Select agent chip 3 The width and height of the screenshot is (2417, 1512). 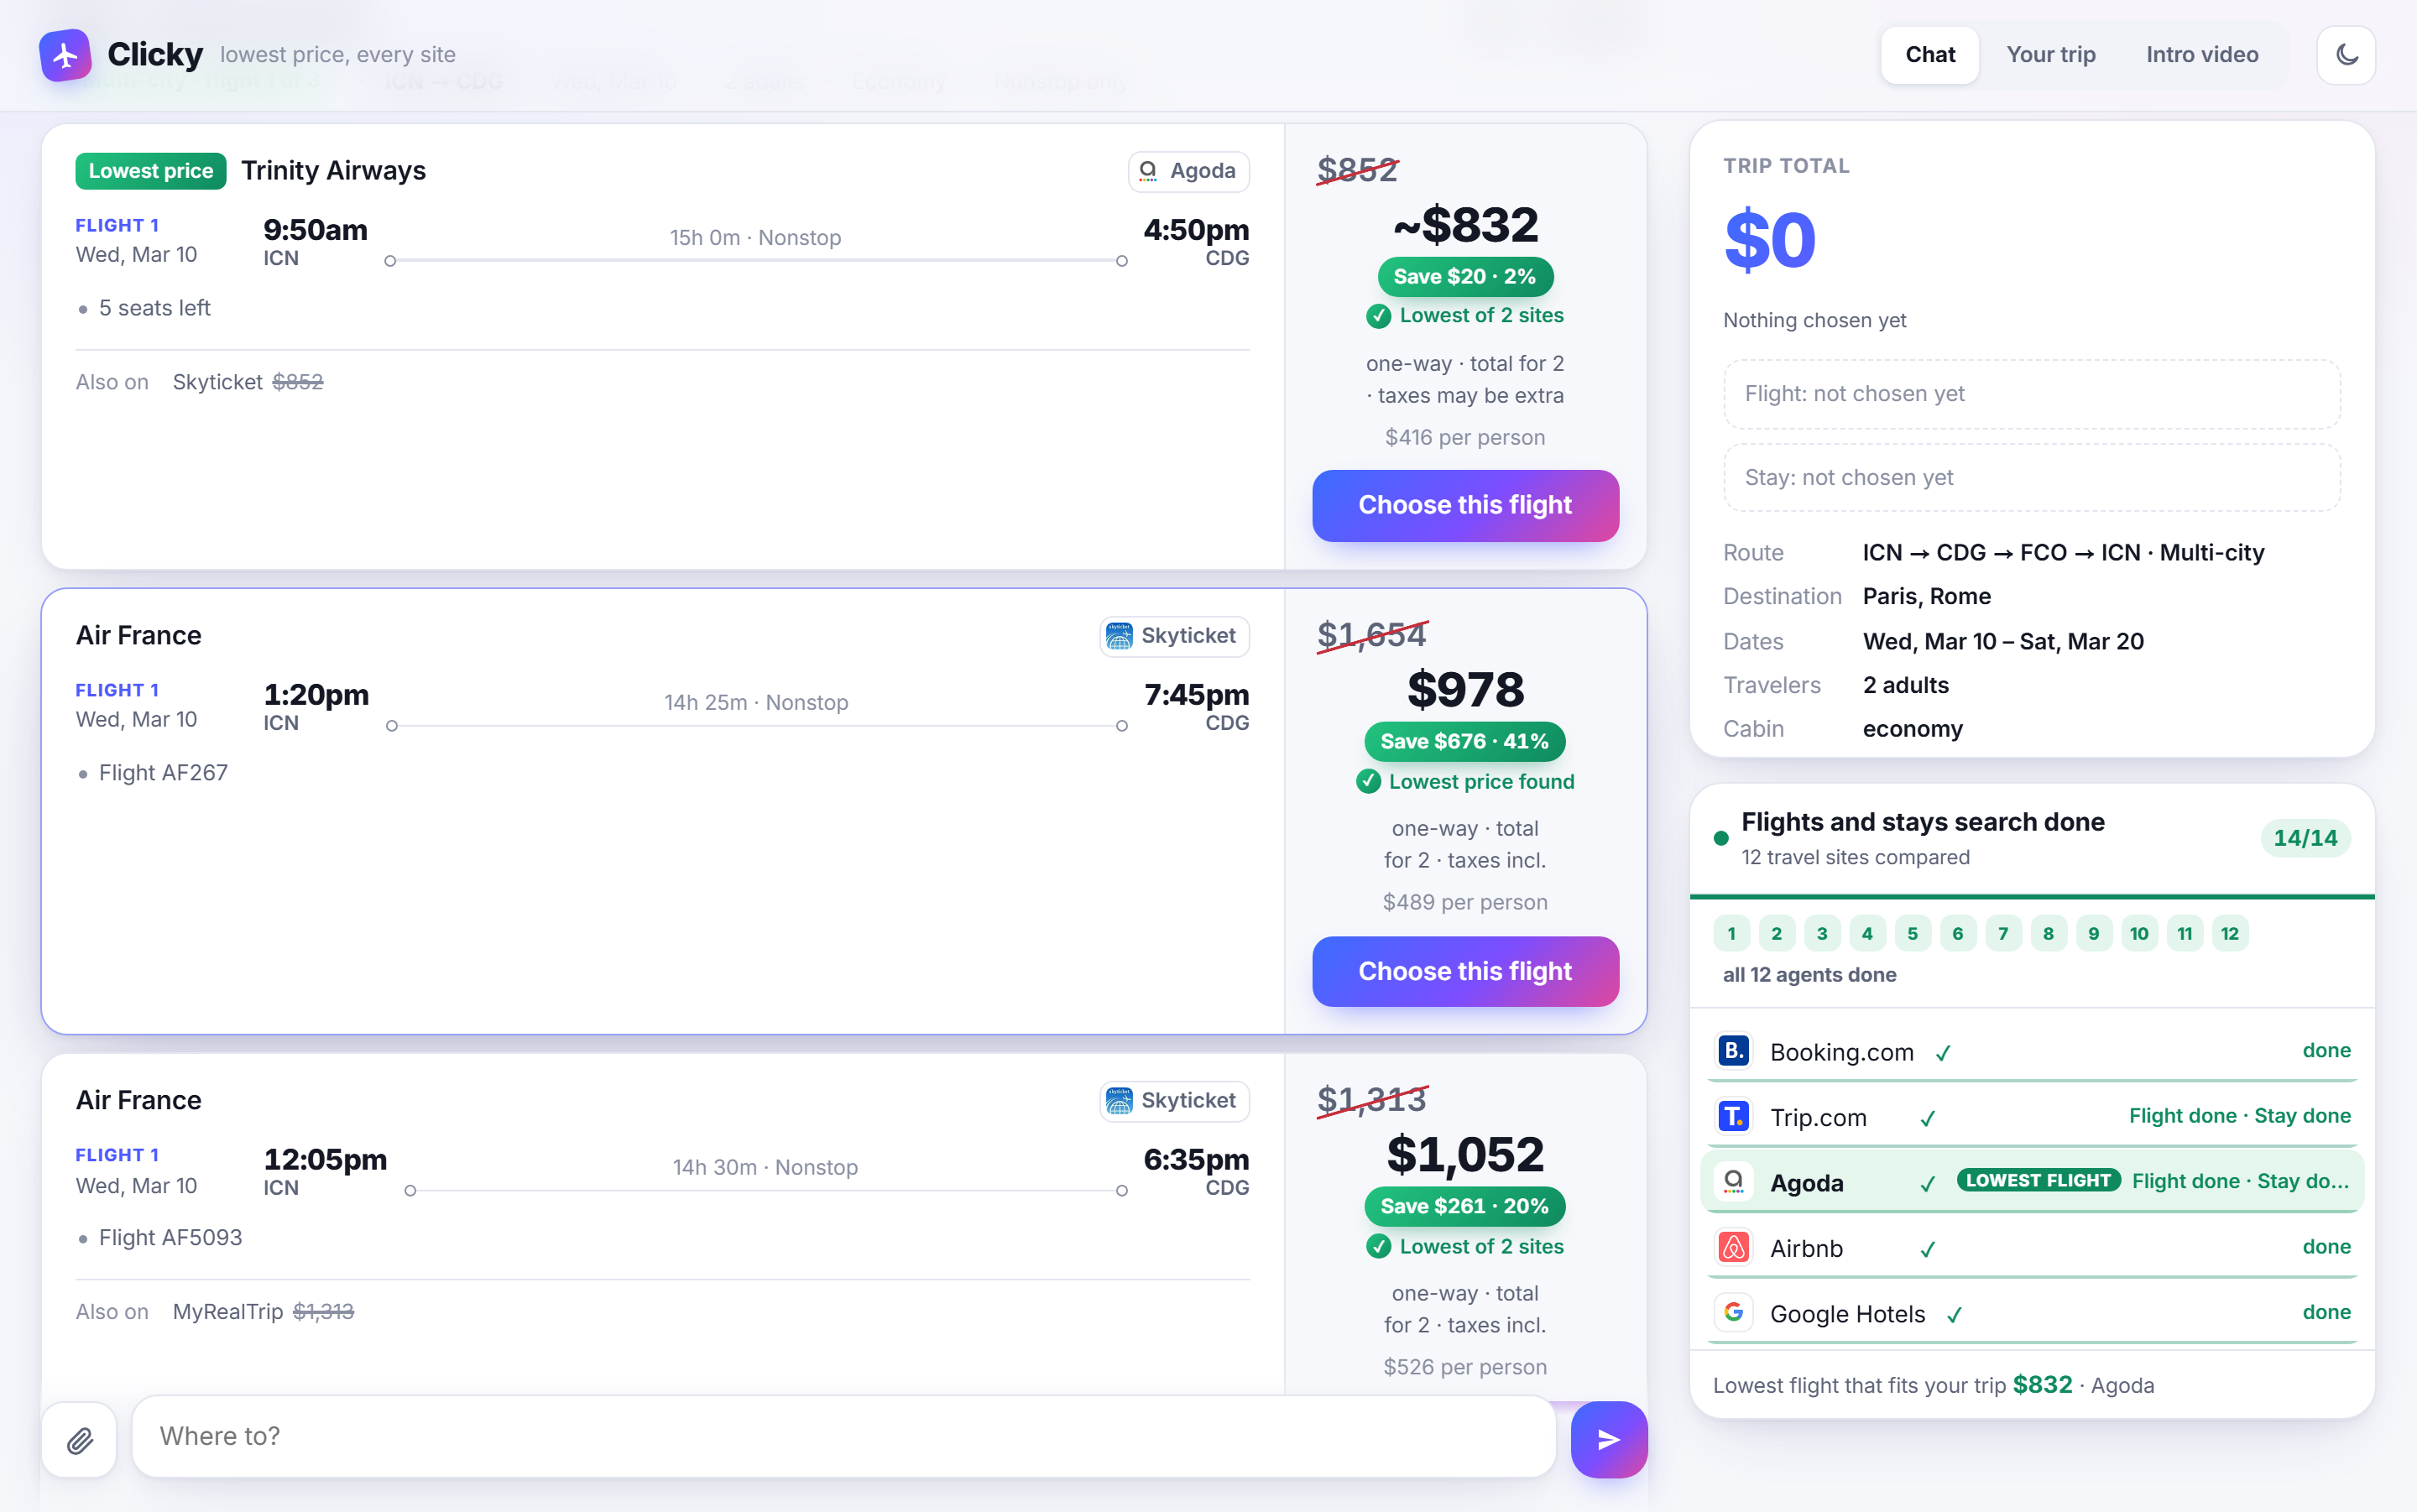point(1822,934)
